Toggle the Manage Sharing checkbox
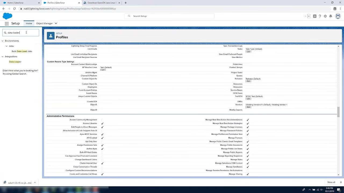 pyautogui.click(x=248, y=174)
